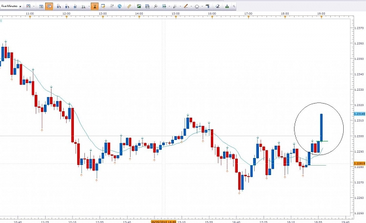Toggle the orange-highlighted panel view button
Image resolution: width=366 pixels, height=223 pixels.
pyautogui.click(x=49, y=6)
